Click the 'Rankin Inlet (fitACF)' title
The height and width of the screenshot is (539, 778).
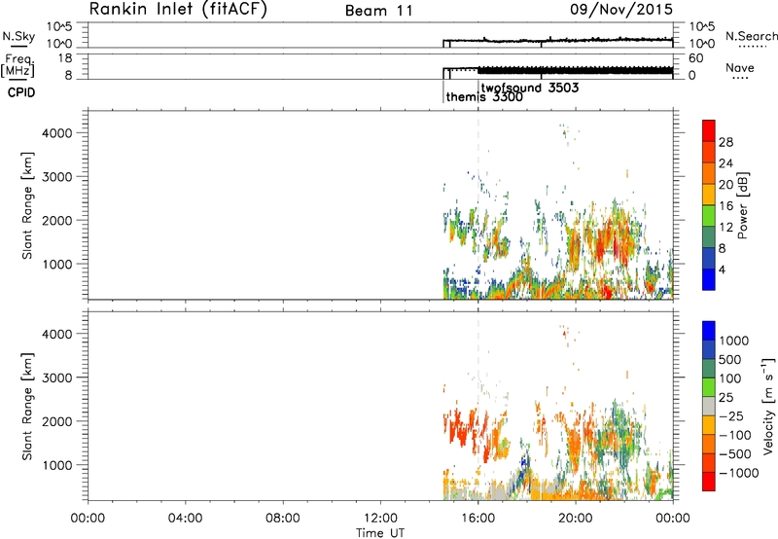[x=178, y=9]
